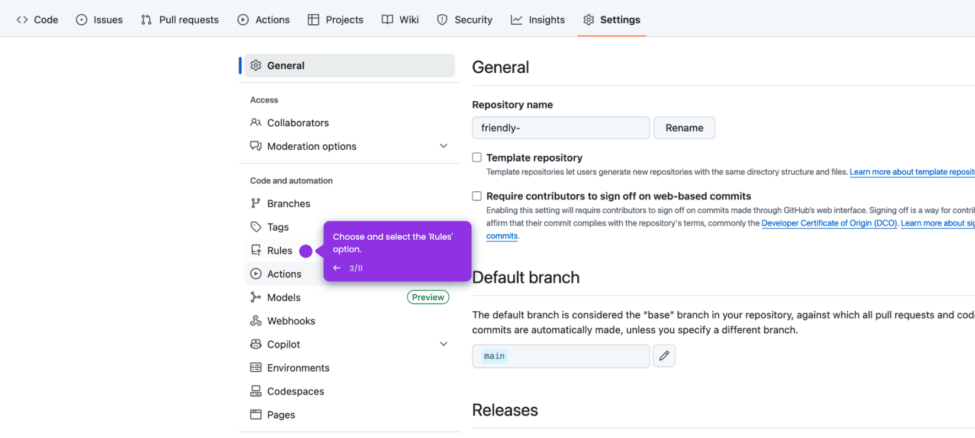Image resolution: width=975 pixels, height=438 pixels.
Task: Click the Rename button
Action: point(684,128)
